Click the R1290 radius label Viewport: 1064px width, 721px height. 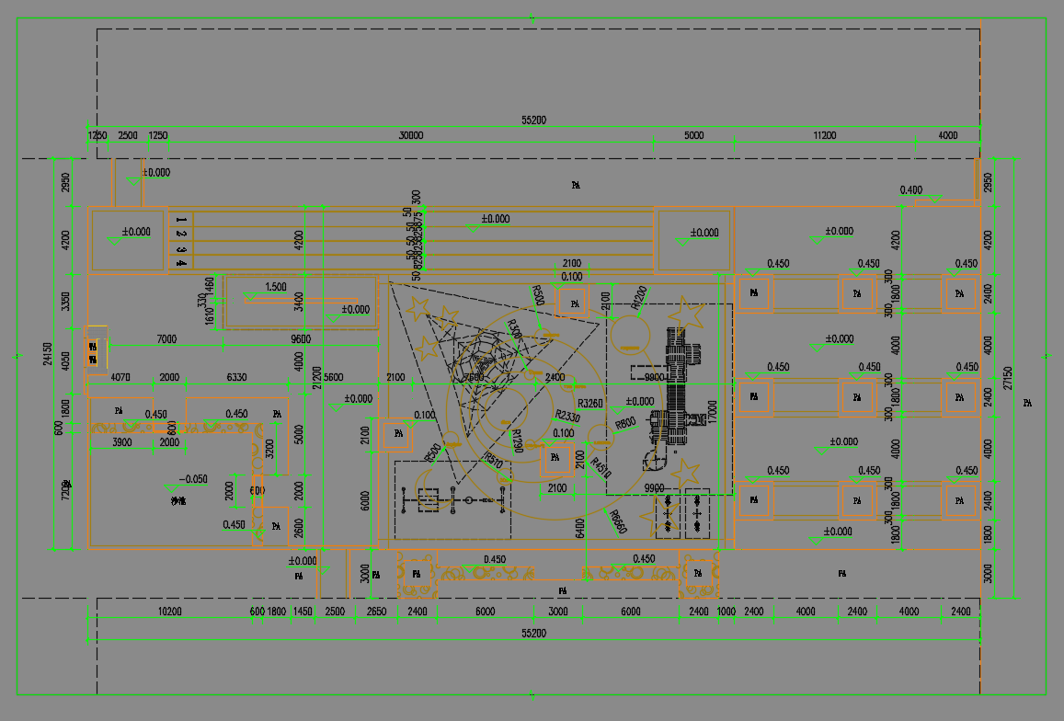tap(517, 441)
